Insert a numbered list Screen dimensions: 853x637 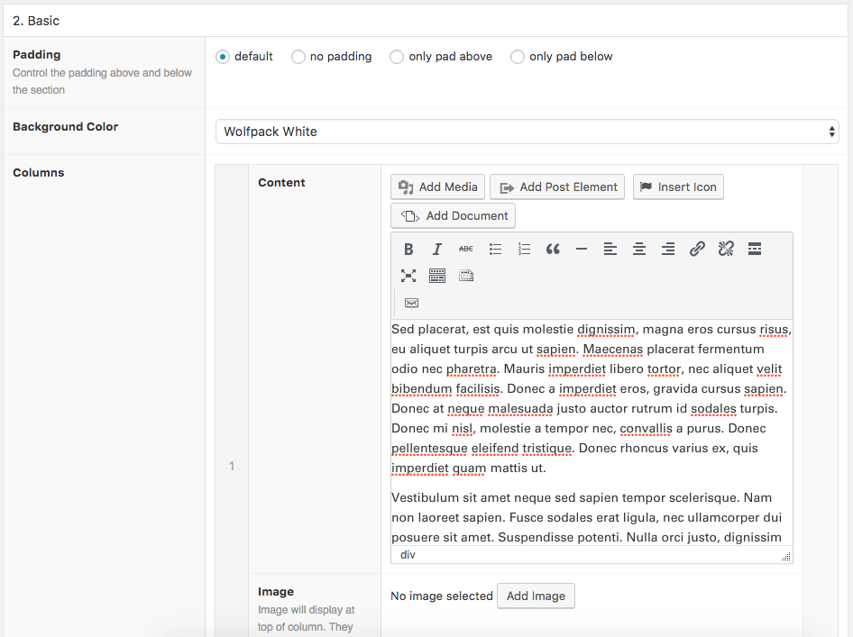click(x=524, y=249)
